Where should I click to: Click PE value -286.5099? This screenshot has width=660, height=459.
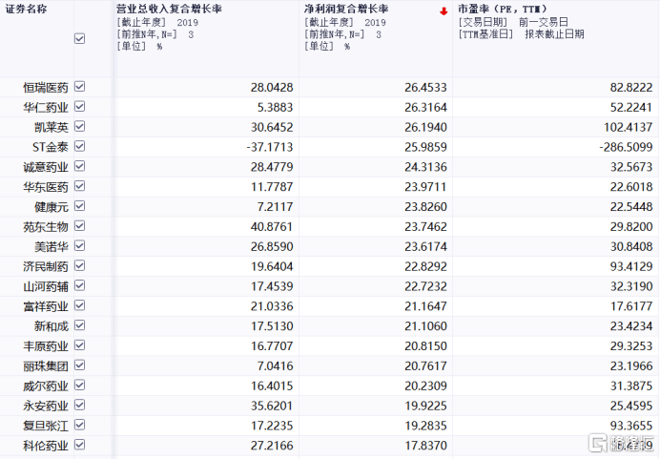tap(626, 147)
